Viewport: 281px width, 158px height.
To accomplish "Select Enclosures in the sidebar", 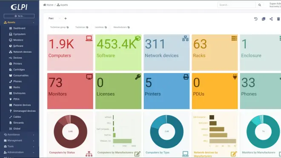I will (x=17, y=93).
